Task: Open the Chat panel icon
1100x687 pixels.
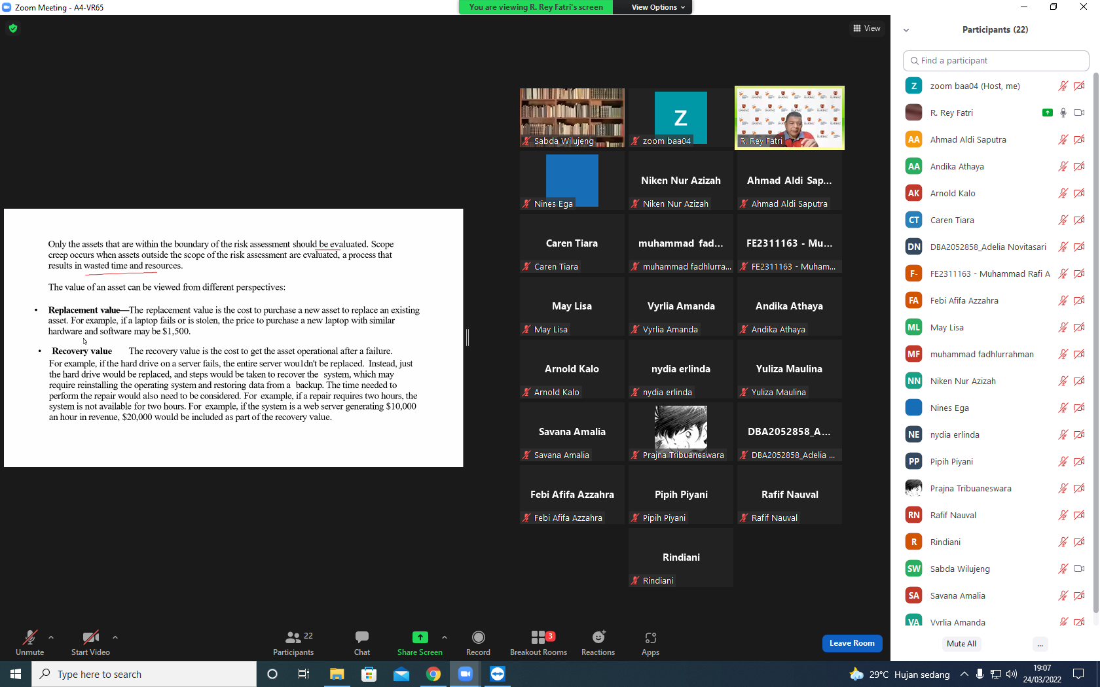Action: coord(361,637)
